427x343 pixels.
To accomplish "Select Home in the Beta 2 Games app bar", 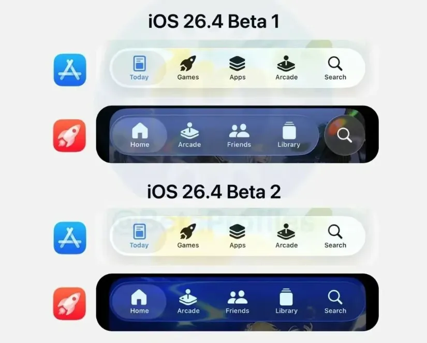I will pos(139,302).
